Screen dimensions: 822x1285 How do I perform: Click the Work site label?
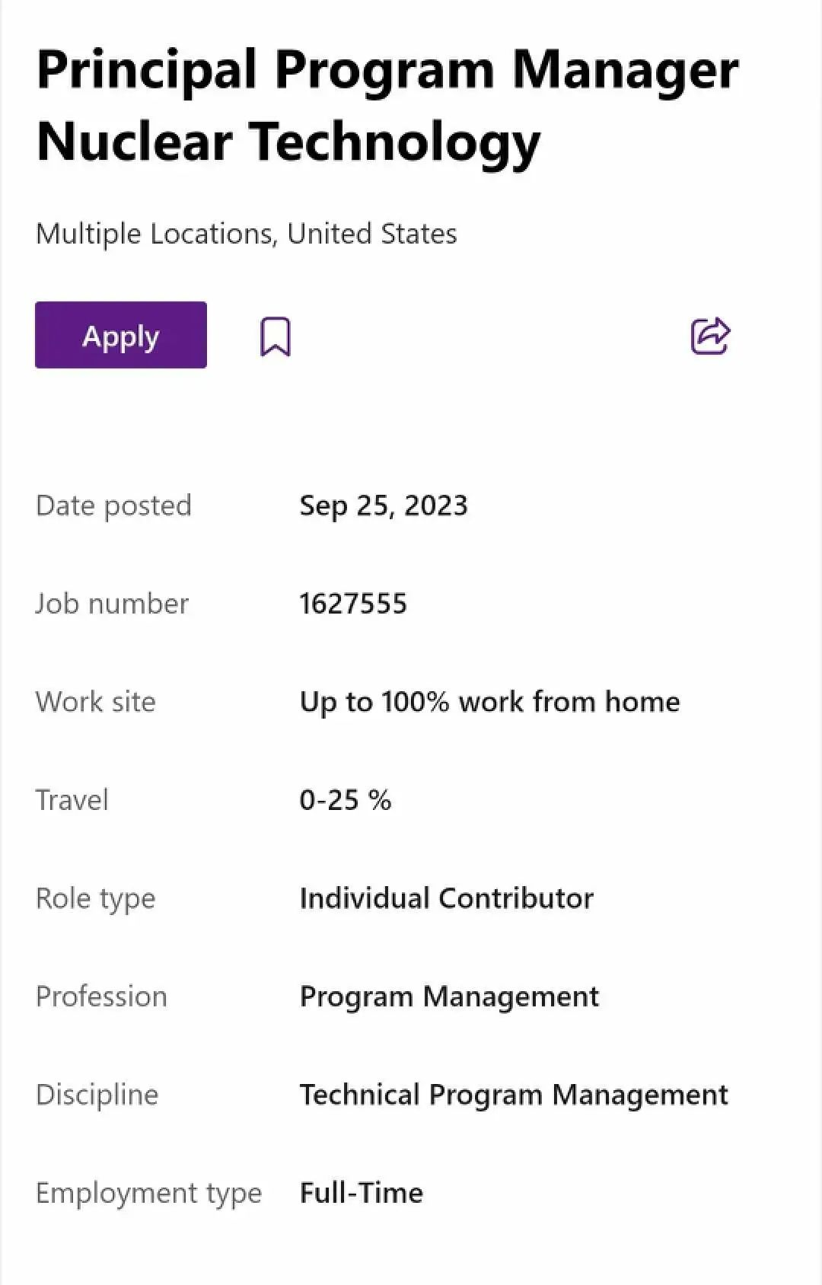point(95,702)
